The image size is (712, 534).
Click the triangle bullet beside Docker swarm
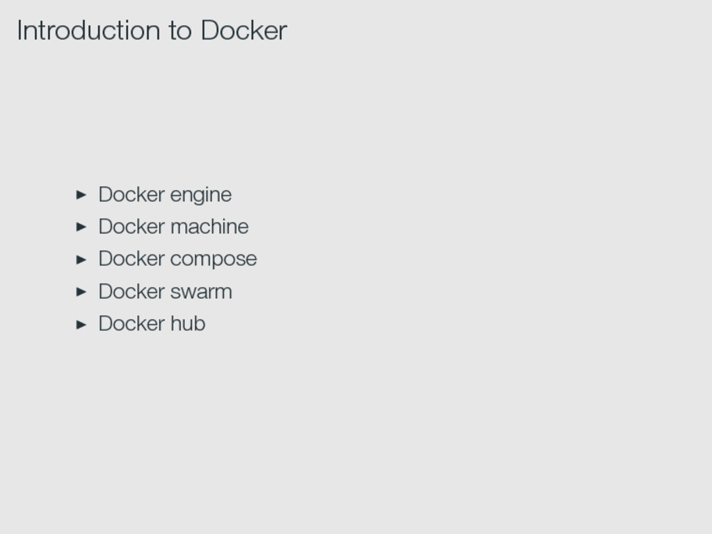click(81, 292)
